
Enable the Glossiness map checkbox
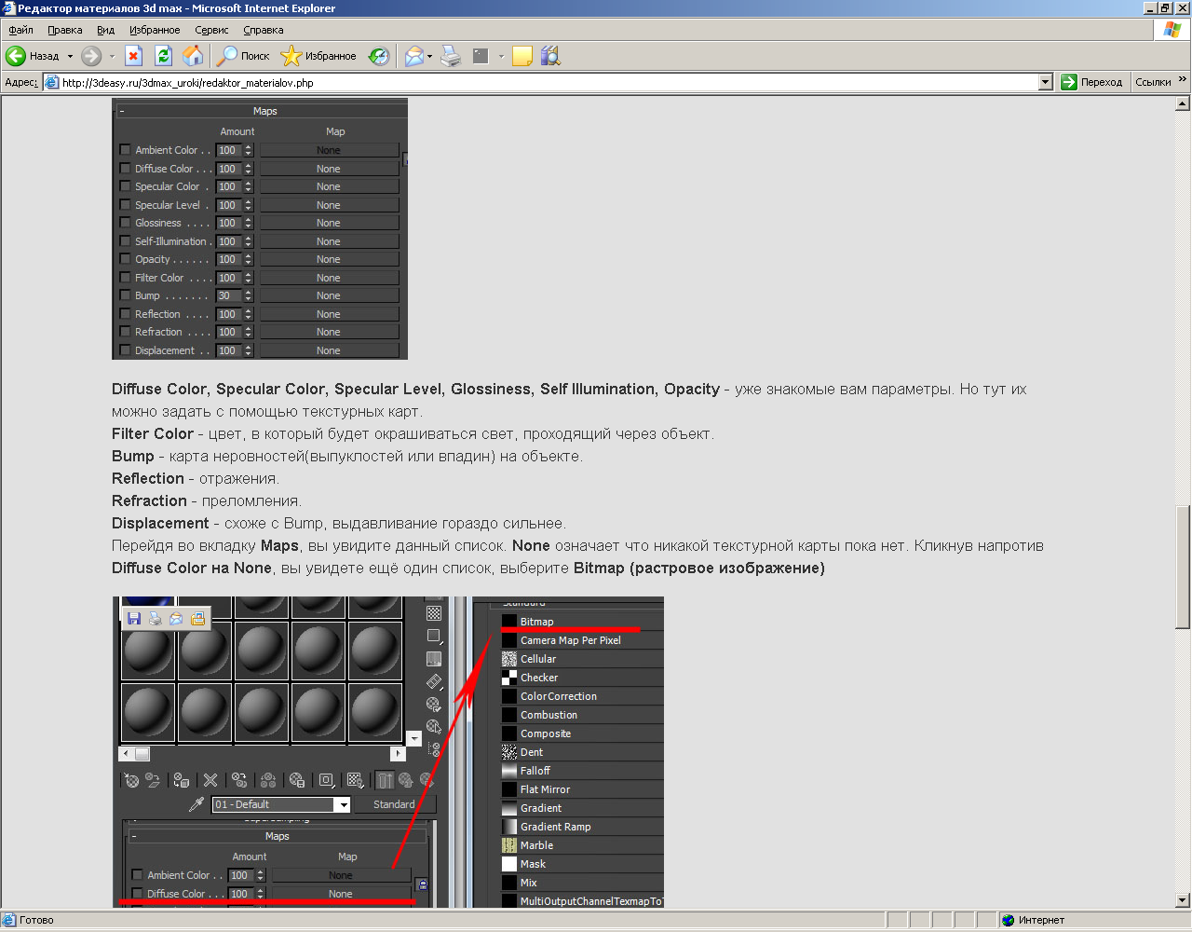click(x=125, y=223)
